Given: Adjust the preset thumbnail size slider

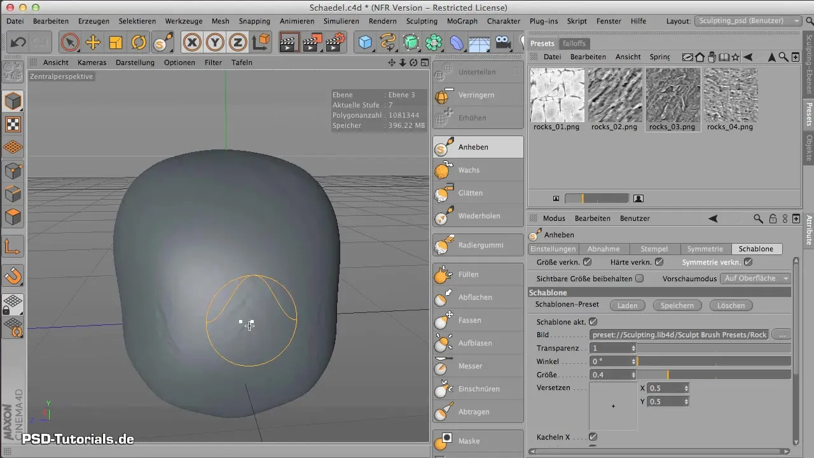Looking at the screenshot, I should pyautogui.click(x=597, y=198).
